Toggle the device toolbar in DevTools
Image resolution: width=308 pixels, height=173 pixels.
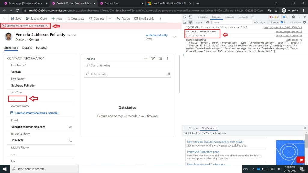point(191,17)
